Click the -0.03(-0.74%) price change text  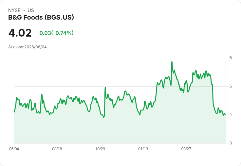tap(55, 33)
